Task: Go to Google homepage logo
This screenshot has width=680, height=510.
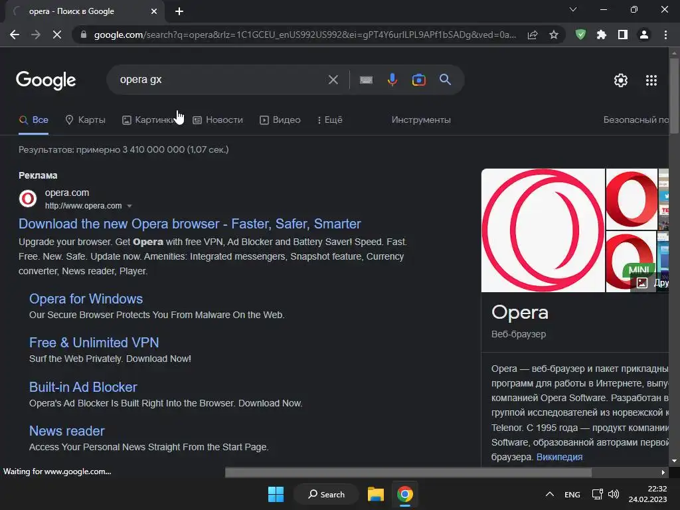Action: (46, 80)
